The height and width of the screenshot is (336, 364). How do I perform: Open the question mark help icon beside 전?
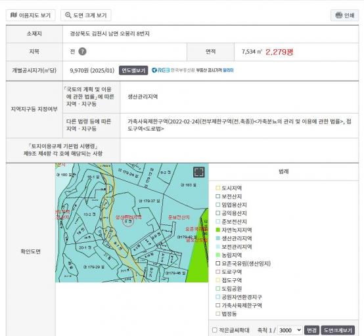82,51
